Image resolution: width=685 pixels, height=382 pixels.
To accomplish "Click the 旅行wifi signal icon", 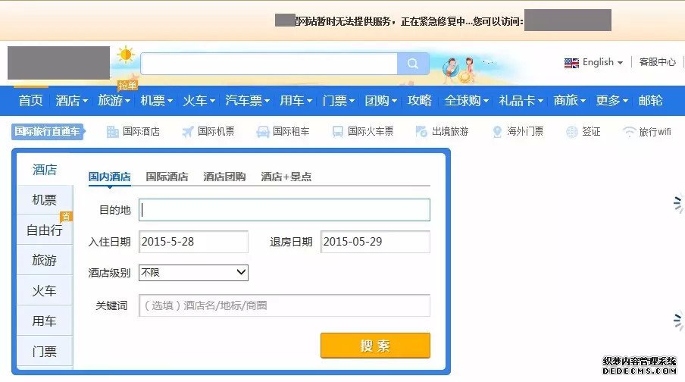I will pyautogui.click(x=629, y=132).
